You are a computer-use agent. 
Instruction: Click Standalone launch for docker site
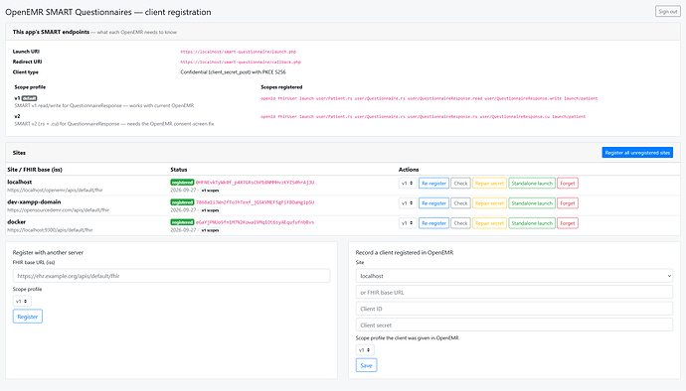532,223
